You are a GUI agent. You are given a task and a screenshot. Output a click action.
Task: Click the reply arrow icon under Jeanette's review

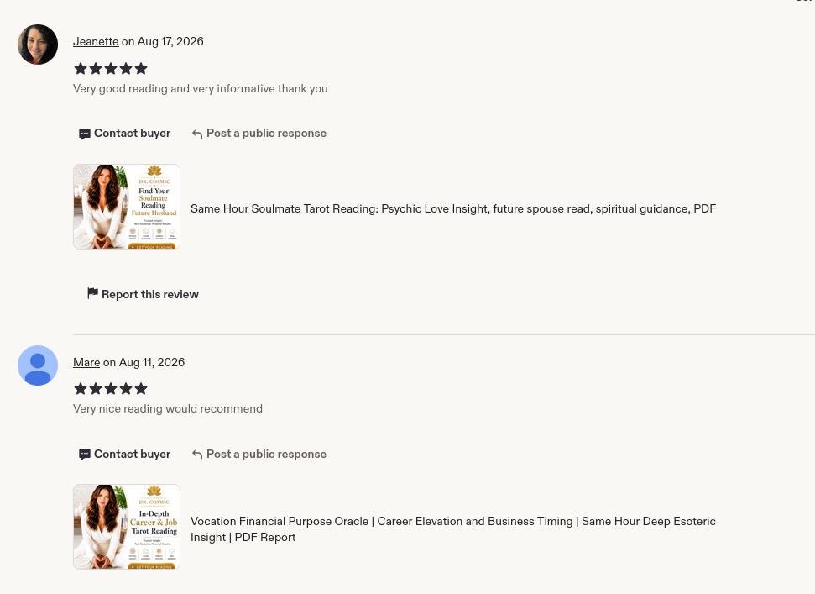point(197,134)
